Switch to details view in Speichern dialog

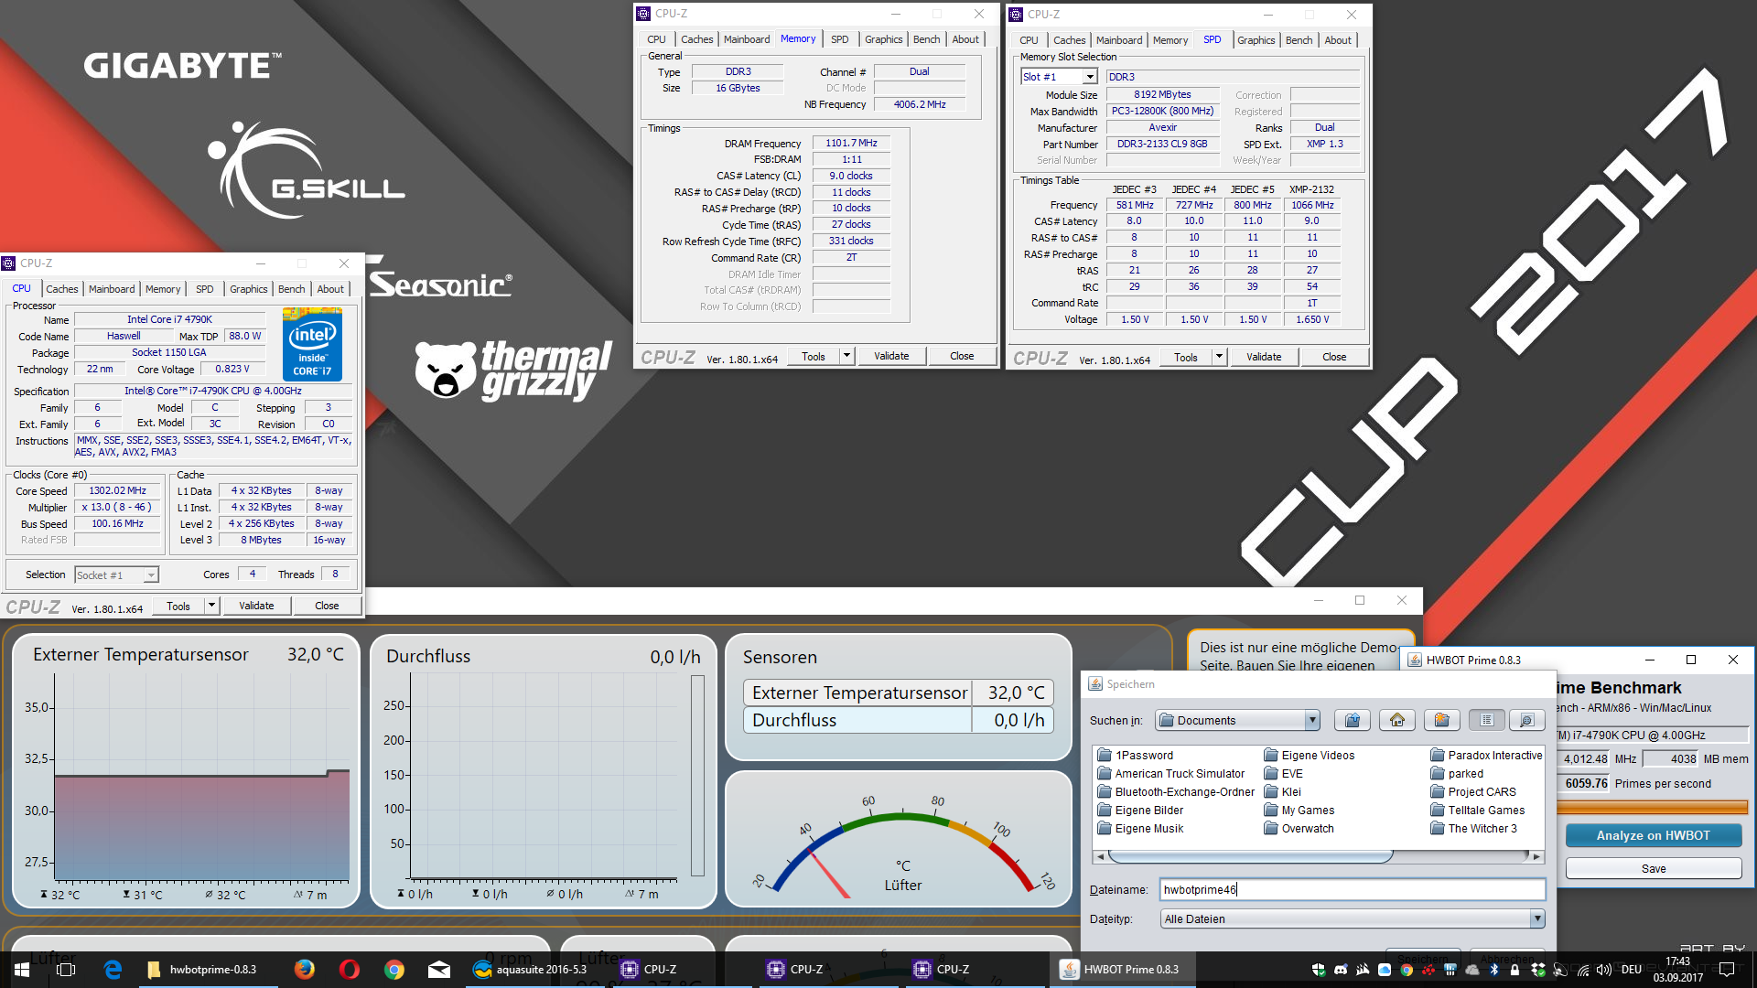pyautogui.click(x=1526, y=720)
